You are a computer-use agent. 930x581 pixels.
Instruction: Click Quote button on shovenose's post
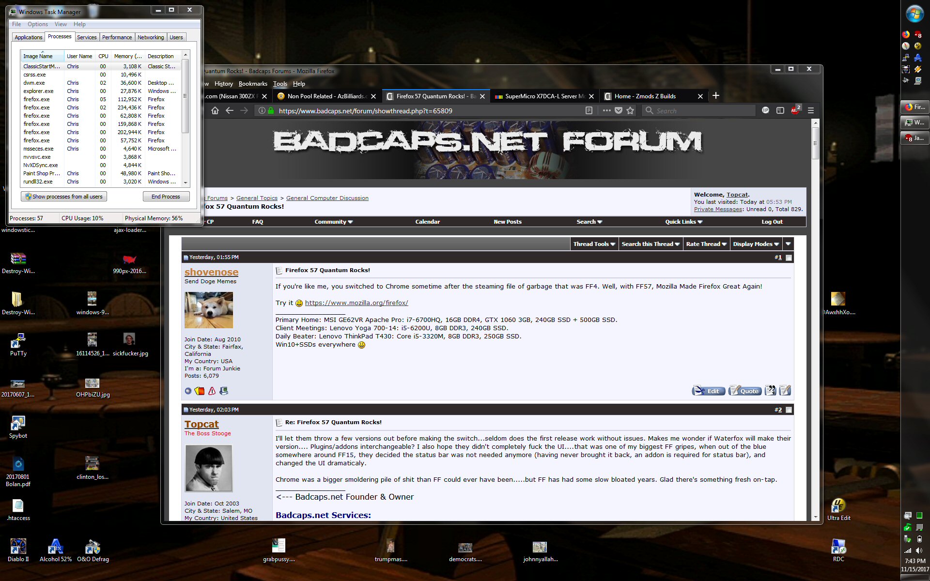tap(745, 391)
